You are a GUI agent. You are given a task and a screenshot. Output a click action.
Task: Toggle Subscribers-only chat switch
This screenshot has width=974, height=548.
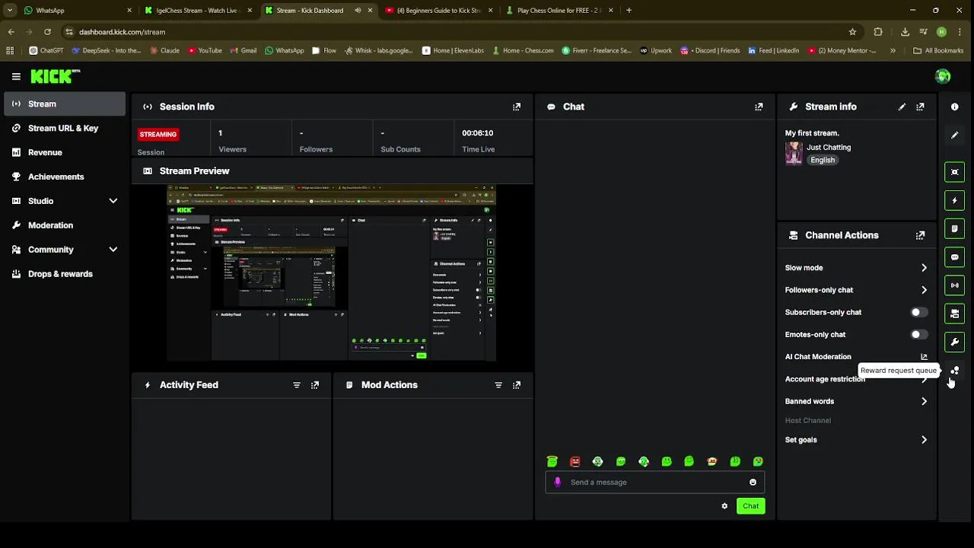[x=918, y=312]
